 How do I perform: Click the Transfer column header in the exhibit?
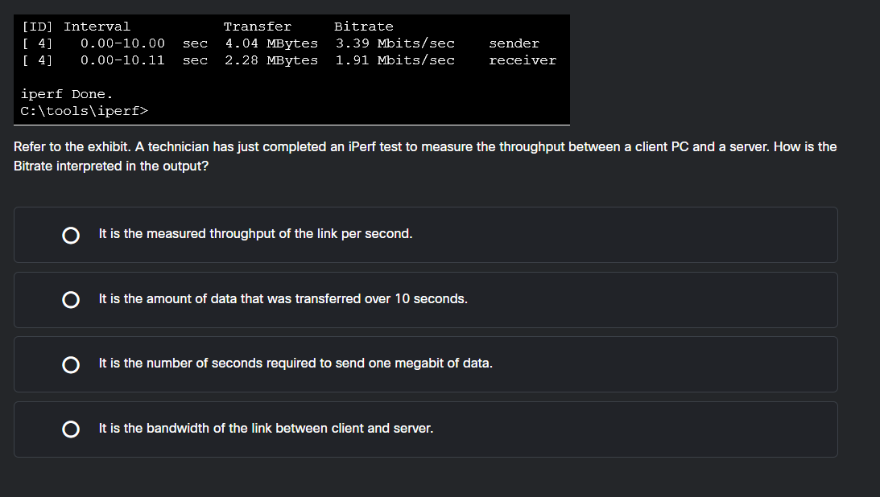pos(258,26)
